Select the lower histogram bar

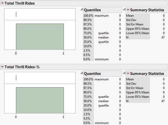(x=40, y=100)
